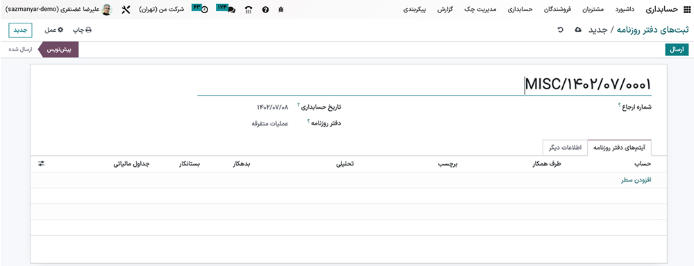Open the debug bug icon menu
The image size is (694, 266).
(280, 9)
